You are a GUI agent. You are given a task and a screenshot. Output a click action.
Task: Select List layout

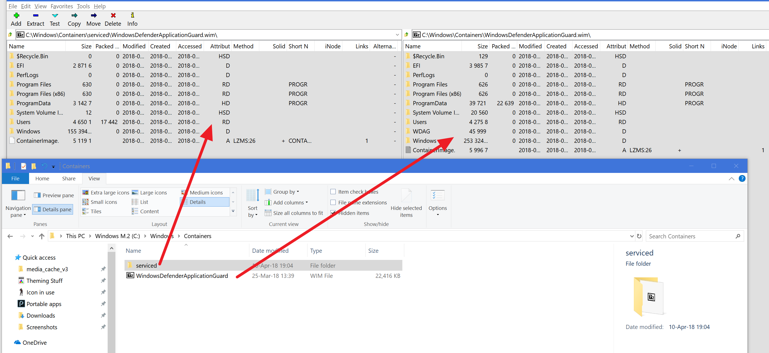tap(140, 202)
